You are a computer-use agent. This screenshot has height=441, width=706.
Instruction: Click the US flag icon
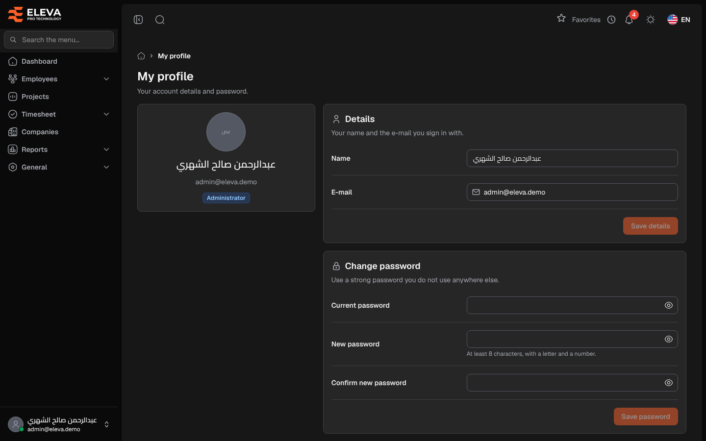[x=673, y=20]
